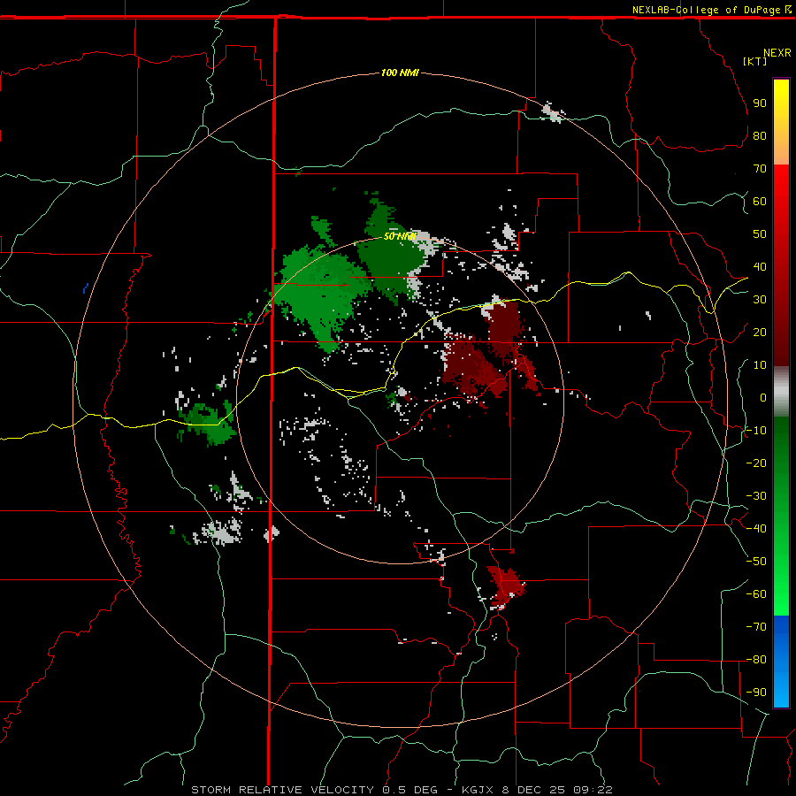This screenshot has height=796, width=796.
Task: Select the 60 value on velocity scale
Action: coord(760,201)
